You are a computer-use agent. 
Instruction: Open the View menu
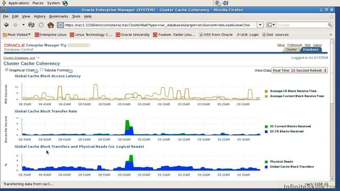[26, 16]
